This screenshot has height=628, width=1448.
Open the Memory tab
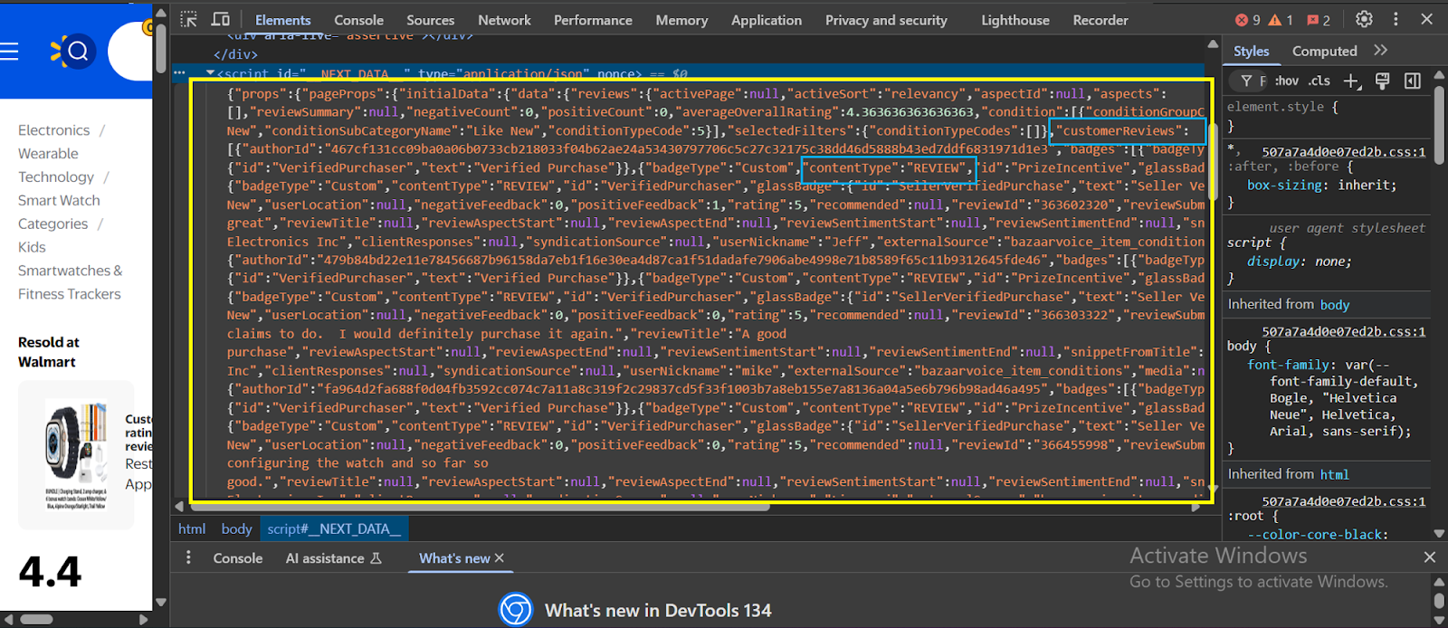tap(681, 20)
